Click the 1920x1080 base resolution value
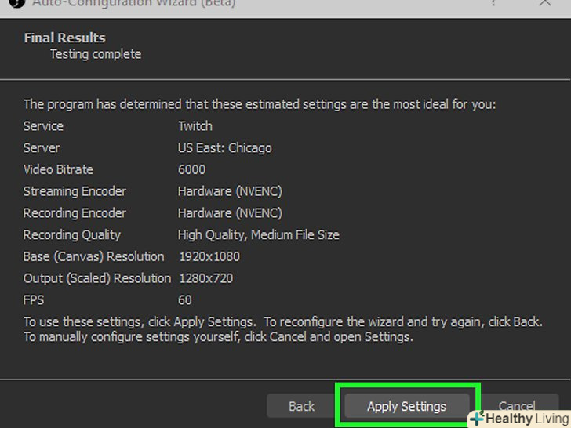This screenshot has height=428, width=571. click(x=209, y=256)
